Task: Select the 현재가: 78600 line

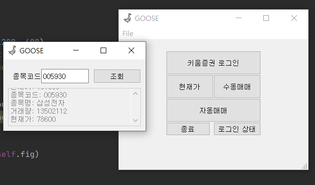Action: (33, 119)
